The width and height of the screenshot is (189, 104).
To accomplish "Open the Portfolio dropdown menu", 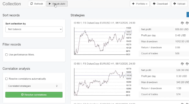I will (x=140, y=4).
